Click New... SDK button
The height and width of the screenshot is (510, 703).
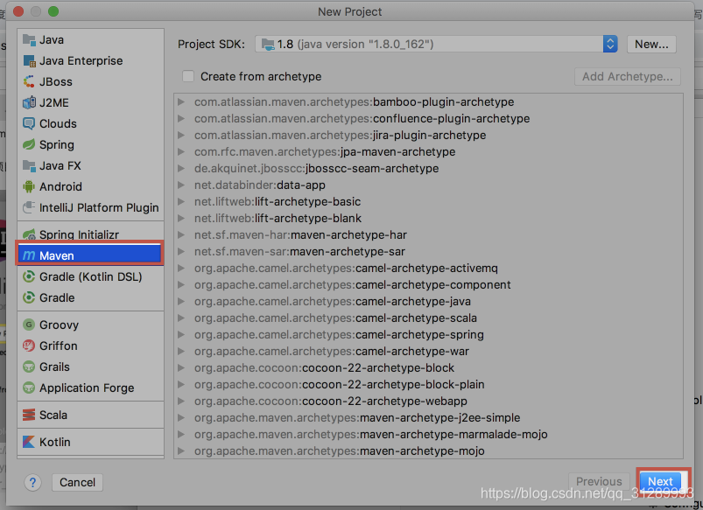[x=651, y=44]
